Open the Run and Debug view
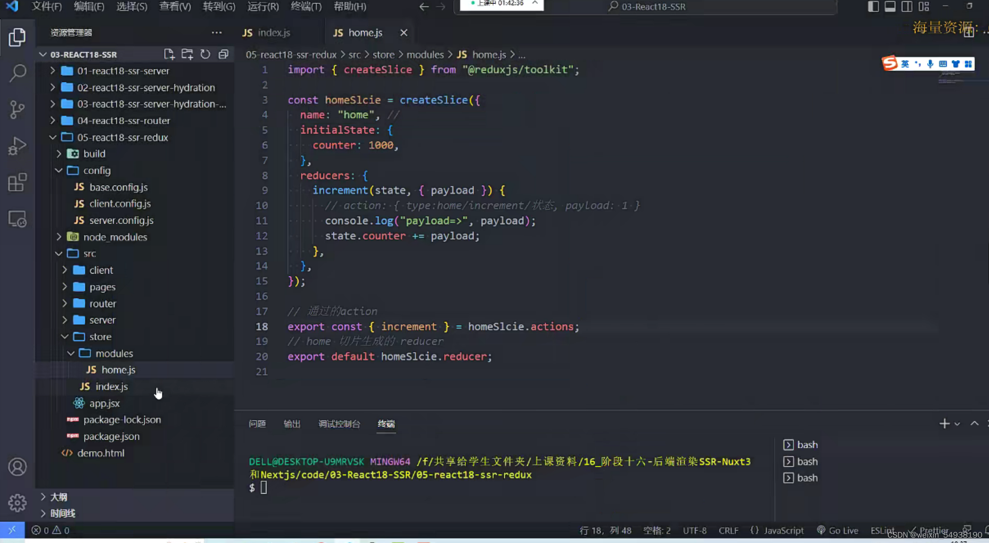Viewport: 989px width, 543px height. pos(17,146)
